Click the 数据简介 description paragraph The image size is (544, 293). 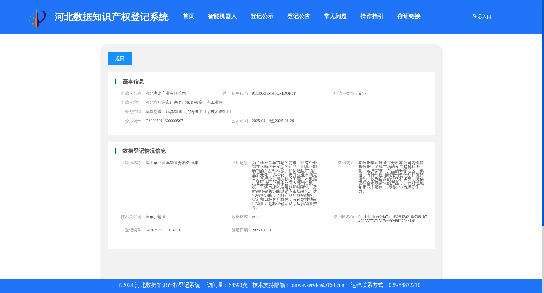[391, 177]
